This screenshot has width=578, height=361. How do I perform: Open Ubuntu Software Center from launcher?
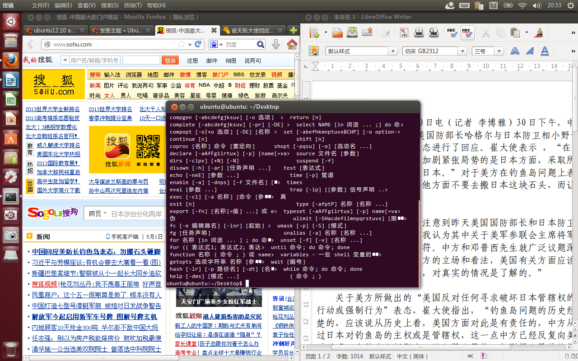11,138
